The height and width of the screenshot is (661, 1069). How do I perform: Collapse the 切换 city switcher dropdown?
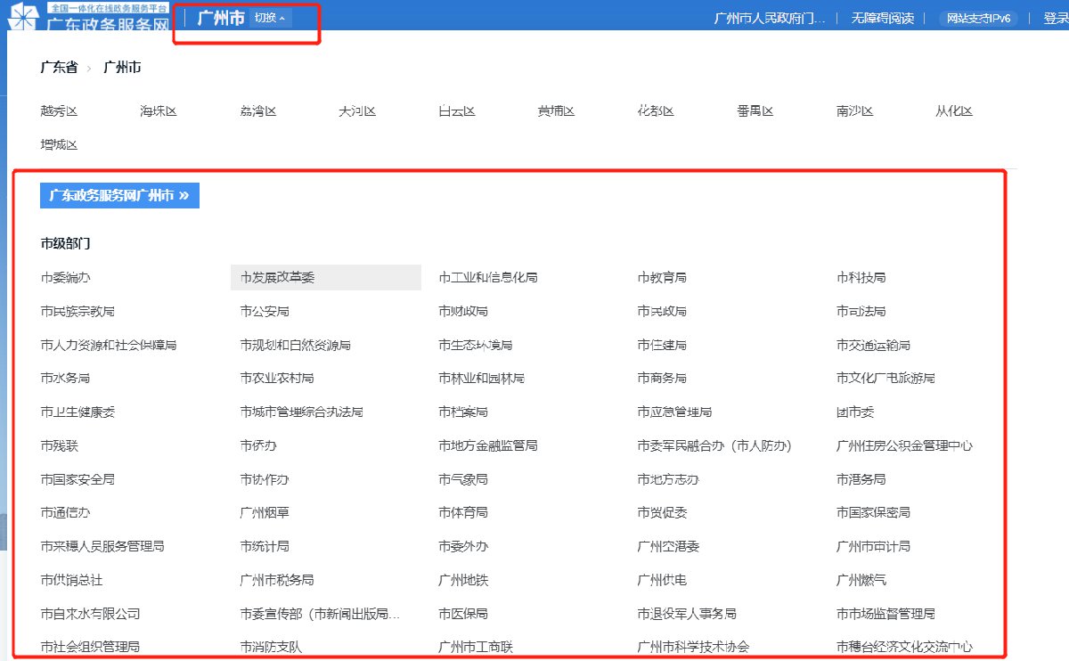click(x=269, y=18)
